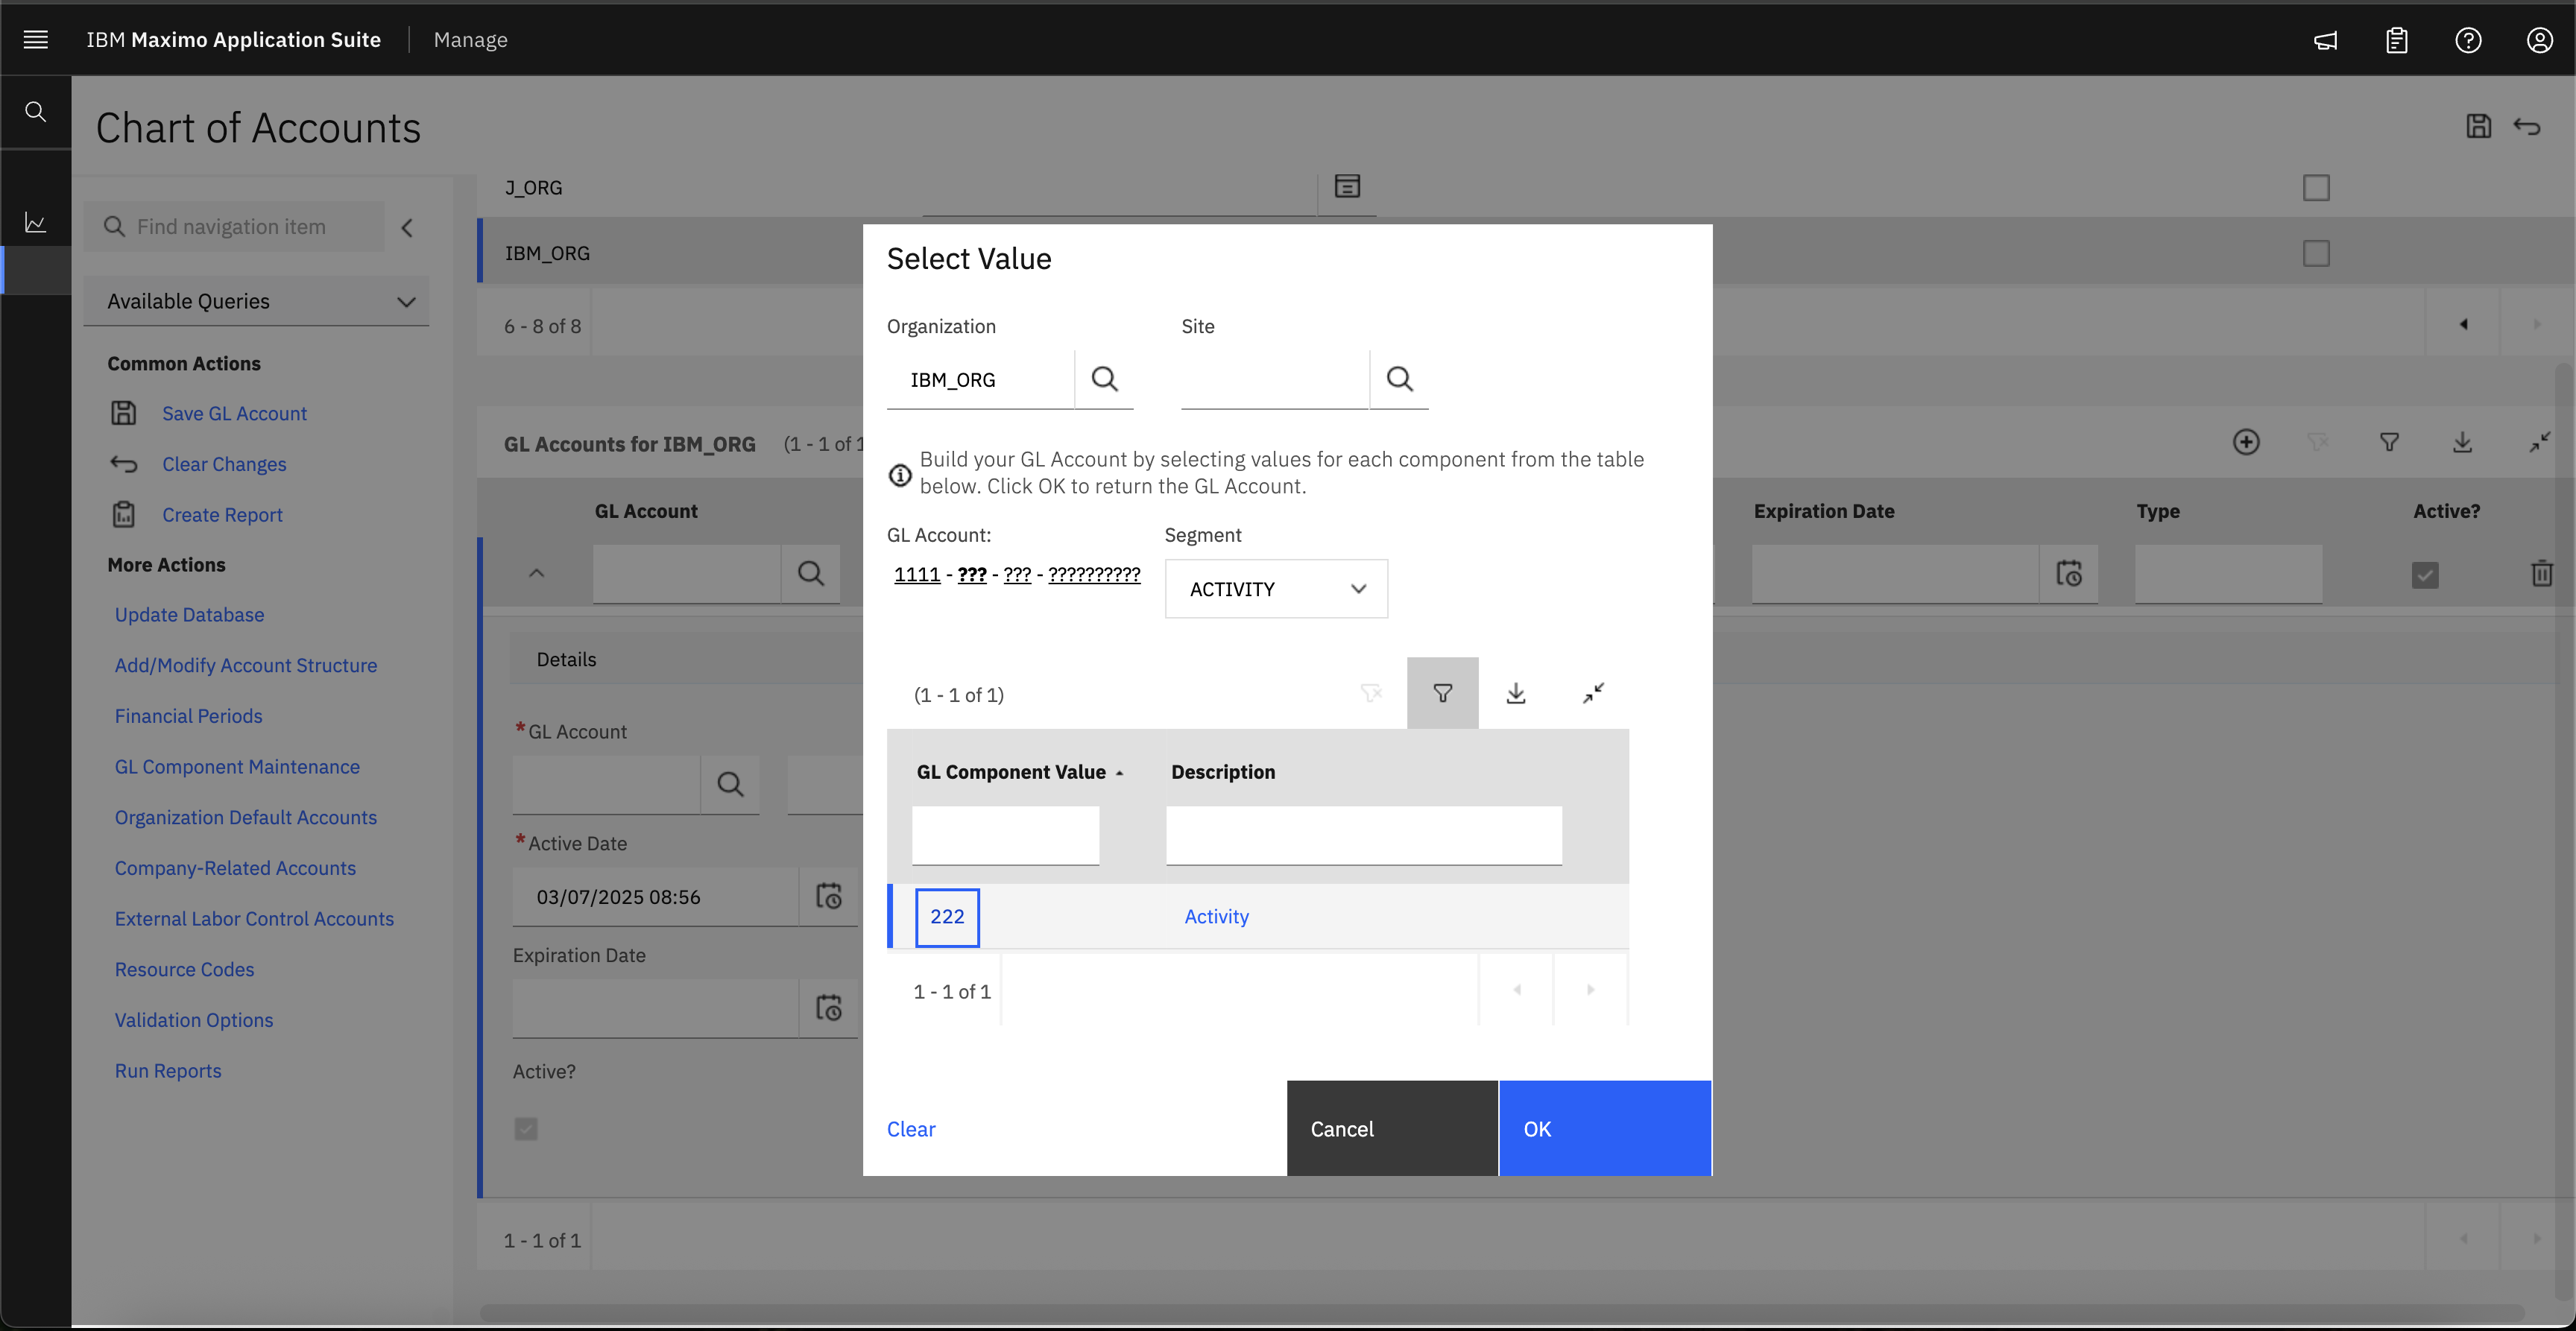This screenshot has height=1331, width=2576.
Task: Toggle the checkbox in the J_ORG row
Action: pyautogui.click(x=2316, y=188)
